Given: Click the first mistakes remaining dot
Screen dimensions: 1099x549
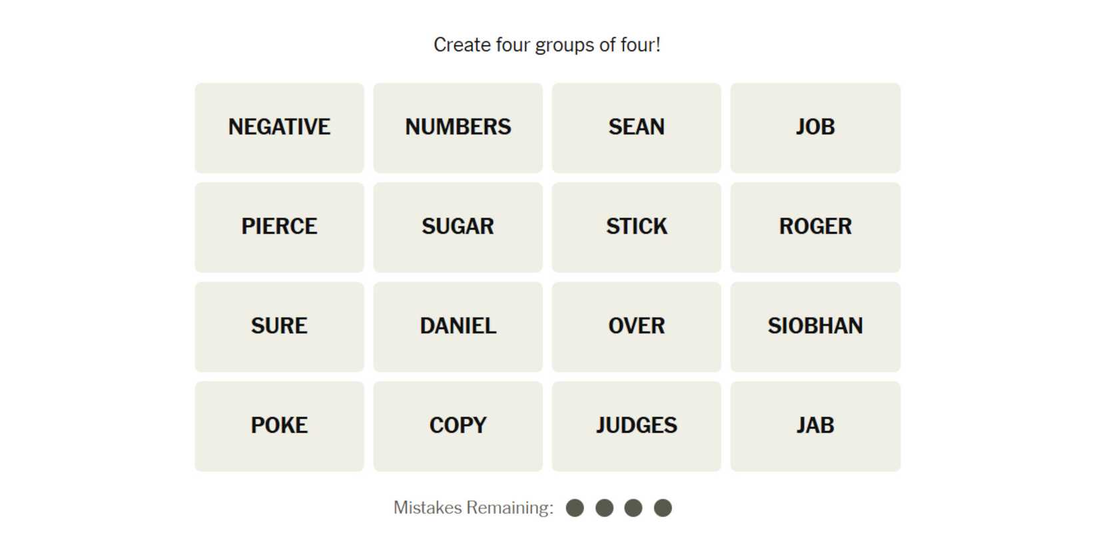Looking at the screenshot, I should (x=575, y=508).
